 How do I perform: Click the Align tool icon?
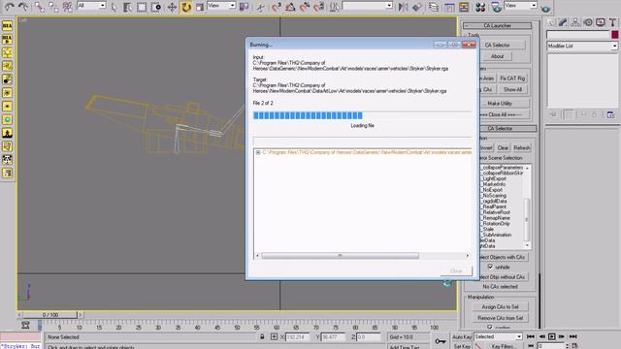click(x=417, y=7)
